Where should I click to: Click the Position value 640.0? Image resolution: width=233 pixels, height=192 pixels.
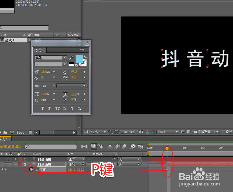tap(71, 170)
